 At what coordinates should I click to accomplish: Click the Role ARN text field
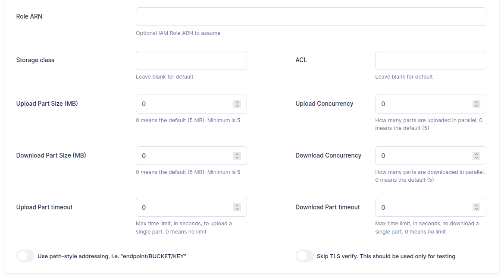pyautogui.click(x=310, y=16)
